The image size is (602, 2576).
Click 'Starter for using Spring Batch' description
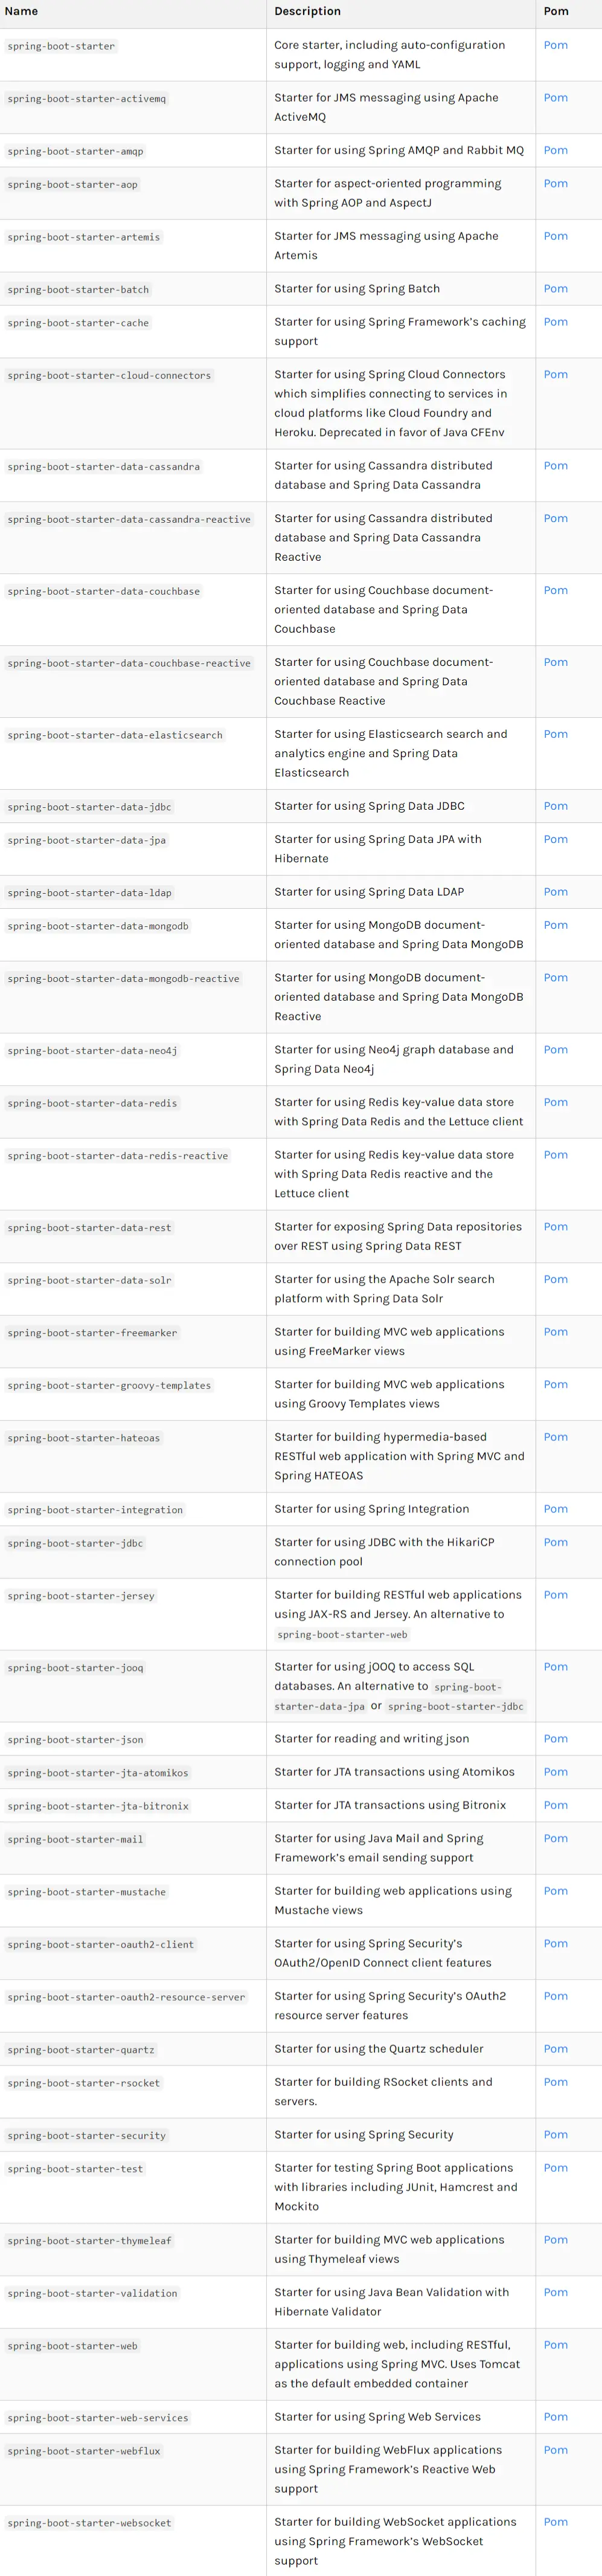point(357,289)
